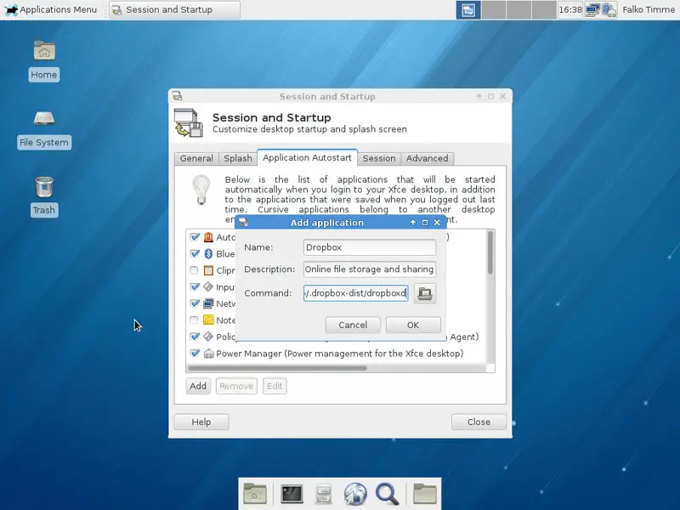Screen dimensions: 680x510
Task: Roll up the Add application dialog with the arrow
Action: pos(413,223)
